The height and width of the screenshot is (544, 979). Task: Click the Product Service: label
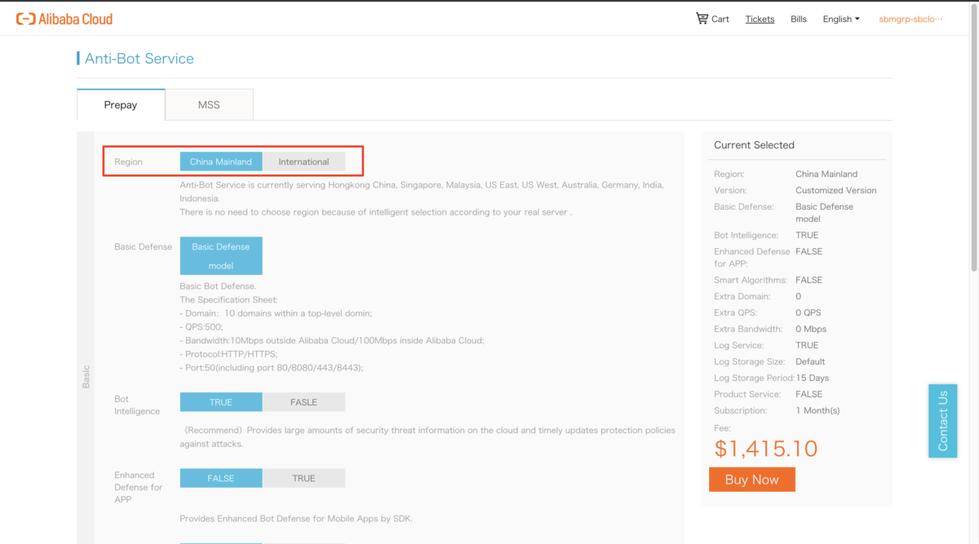[x=746, y=394]
